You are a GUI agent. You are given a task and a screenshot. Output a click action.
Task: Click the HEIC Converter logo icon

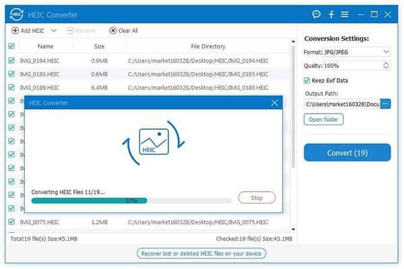(x=16, y=14)
